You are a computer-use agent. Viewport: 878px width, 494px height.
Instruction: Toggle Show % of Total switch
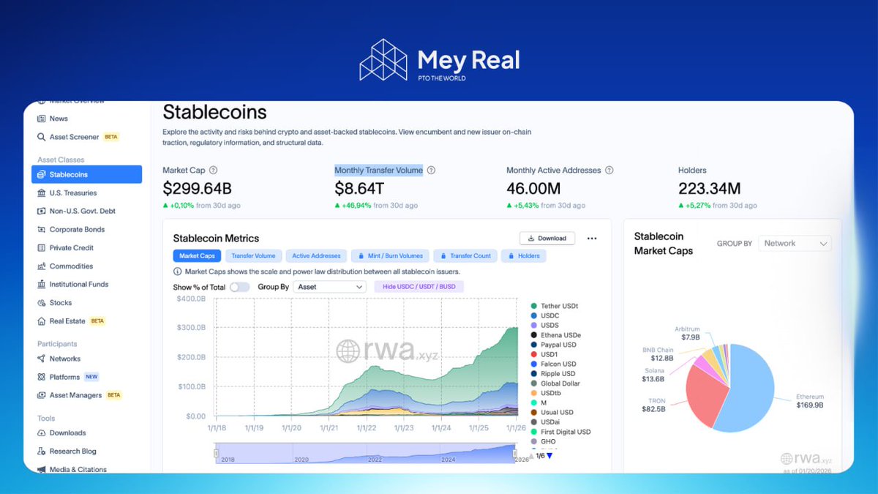pyautogui.click(x=239, y=287)
